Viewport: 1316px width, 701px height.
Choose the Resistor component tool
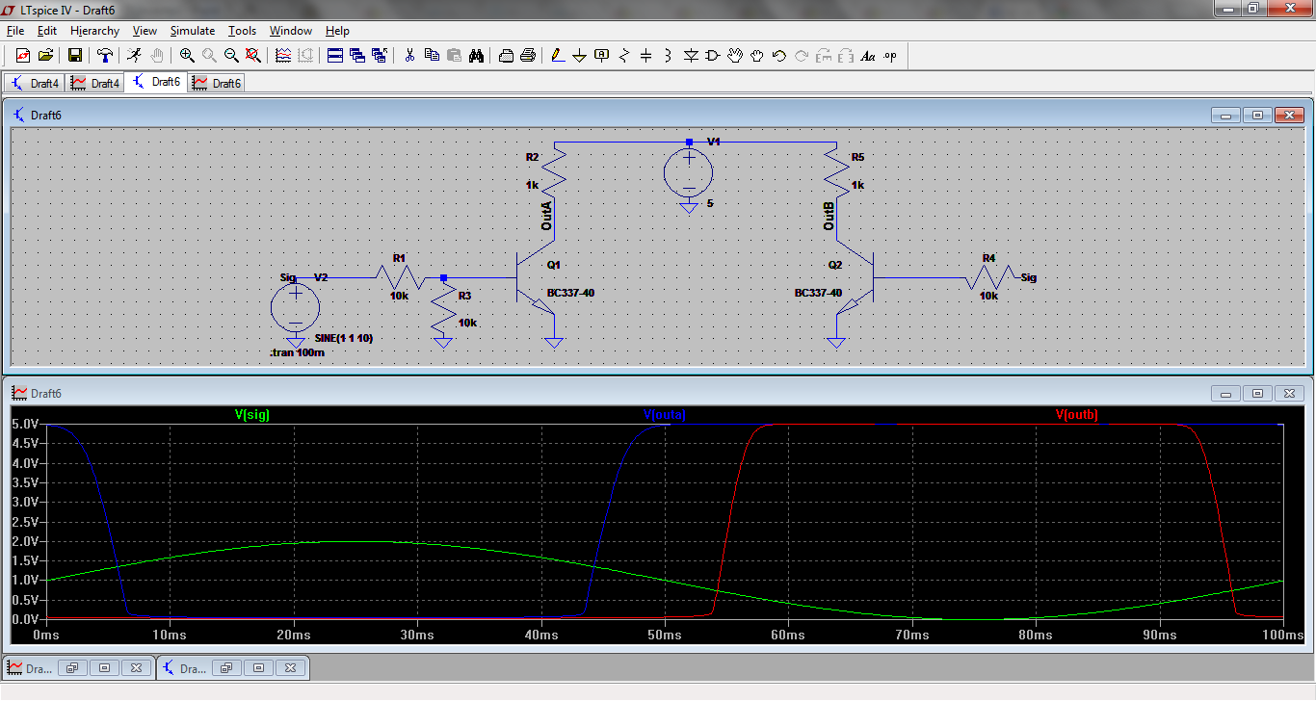tap(624, 56)
